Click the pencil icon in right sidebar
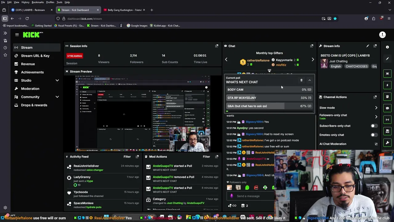394x222 pixels. [388, 59]
